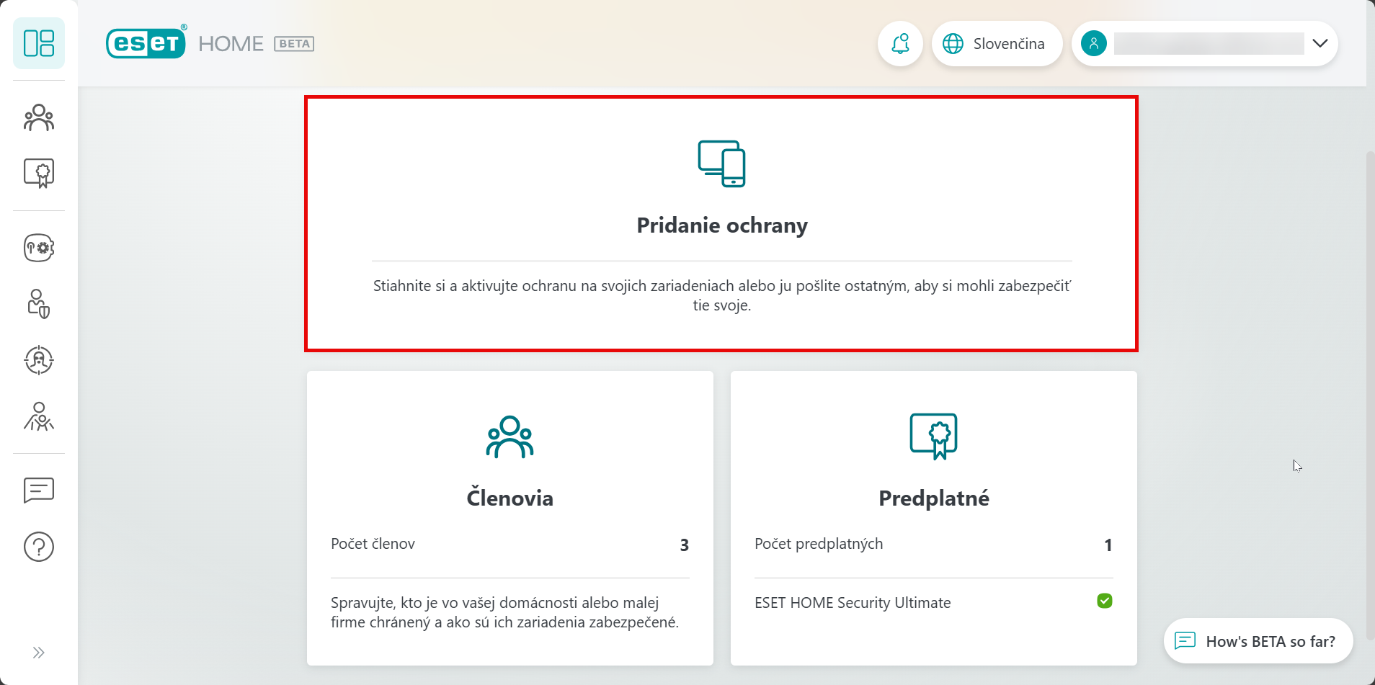
Task: Click the green ESET HOME Security Ultimate checkmark
Action: pyautogui.click(x=1104, y=601)
